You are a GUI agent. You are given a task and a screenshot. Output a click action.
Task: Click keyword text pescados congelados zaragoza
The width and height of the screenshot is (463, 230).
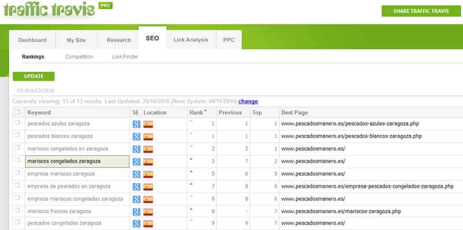pyautogui.click(x=64, y=223)
